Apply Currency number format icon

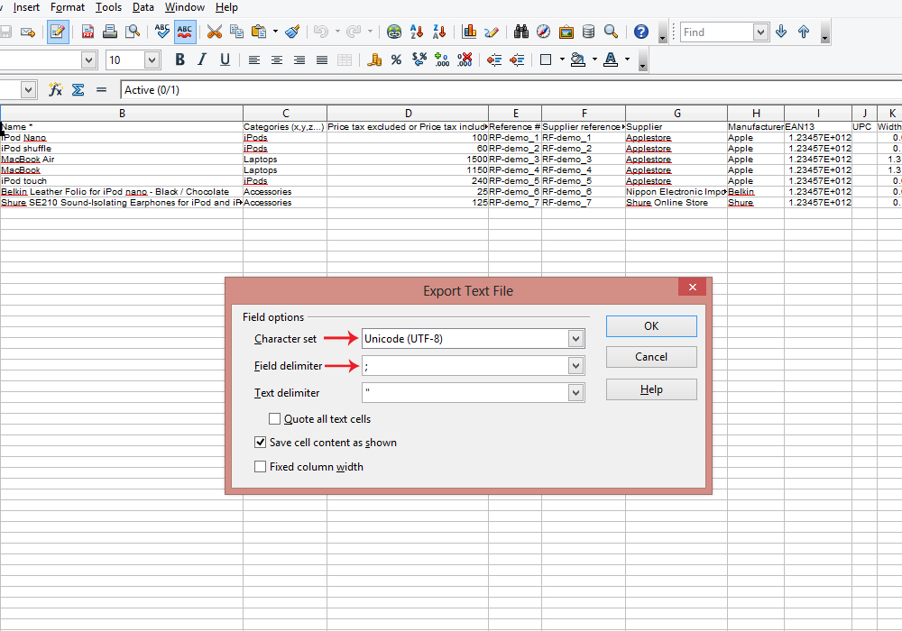coord(374,59)
